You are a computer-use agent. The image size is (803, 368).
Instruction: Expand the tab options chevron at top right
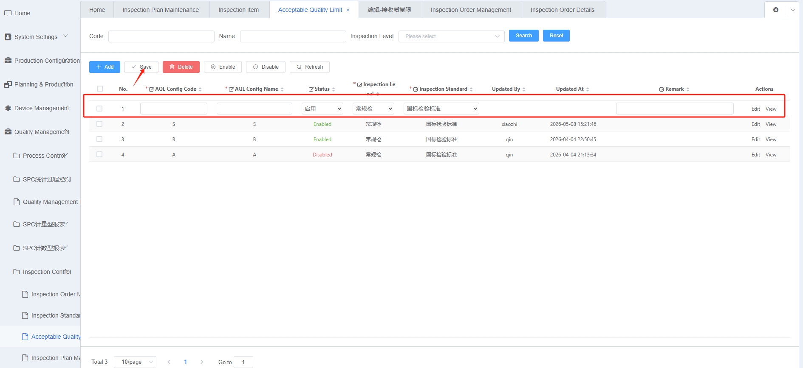click(x=792, y=10)
